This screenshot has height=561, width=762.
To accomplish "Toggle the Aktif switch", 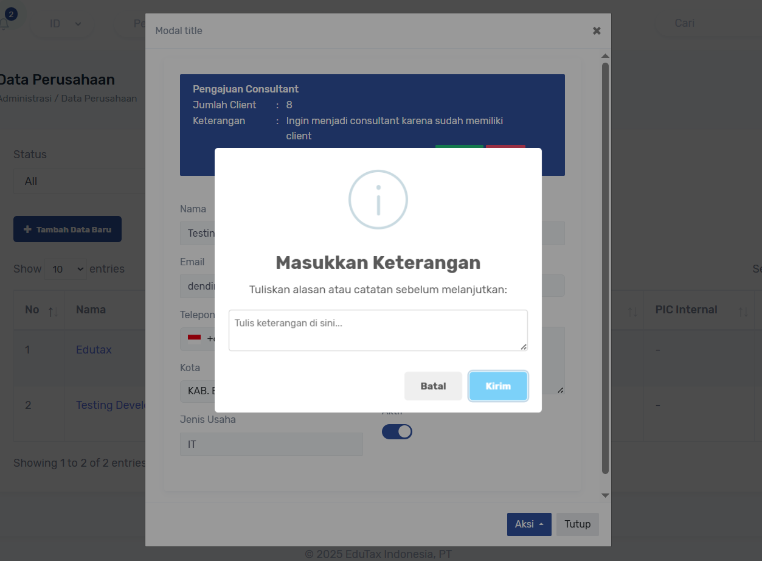I will pyautogui.click(x=397, y=431).
